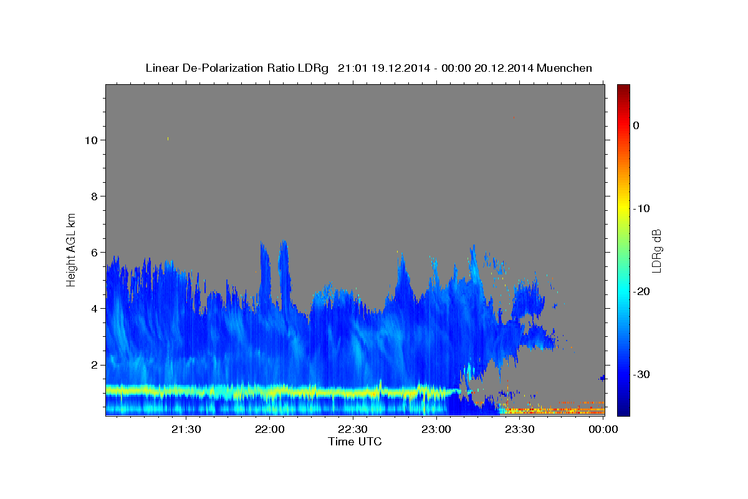Click the Muenchen location text in title
This screenshot has width=748, height=499.
pyautogui.click(x=563, y=68)
